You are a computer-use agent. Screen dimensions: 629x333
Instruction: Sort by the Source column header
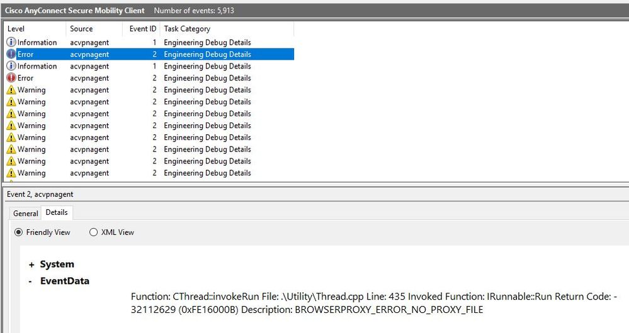(94, 29)
